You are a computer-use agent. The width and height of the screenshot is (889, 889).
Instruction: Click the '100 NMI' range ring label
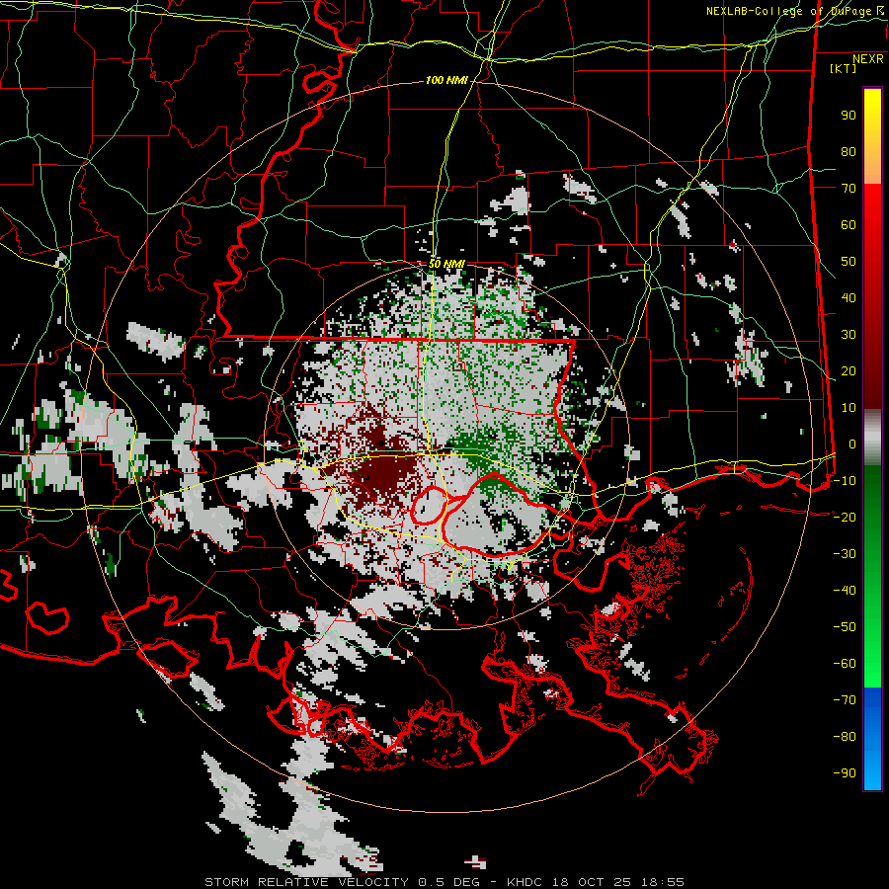pos(446,81)
